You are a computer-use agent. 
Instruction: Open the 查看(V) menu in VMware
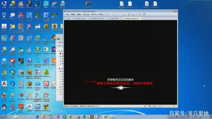[79, 15]
